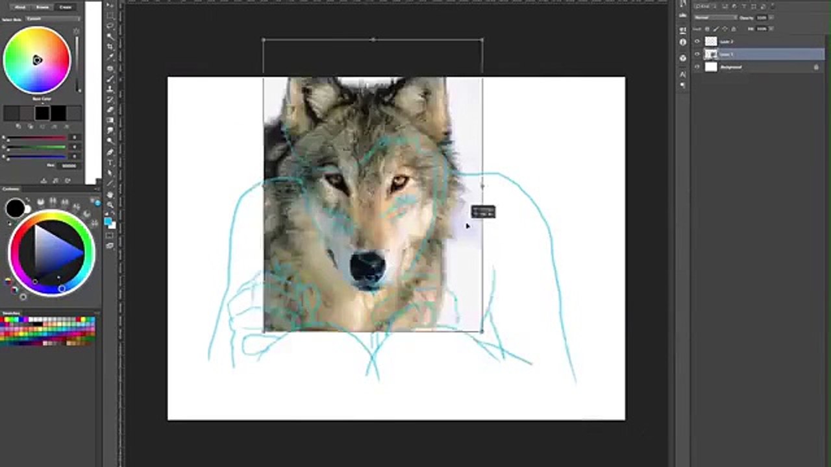
Task: Click the green channel slider
Action: point(36,147)
